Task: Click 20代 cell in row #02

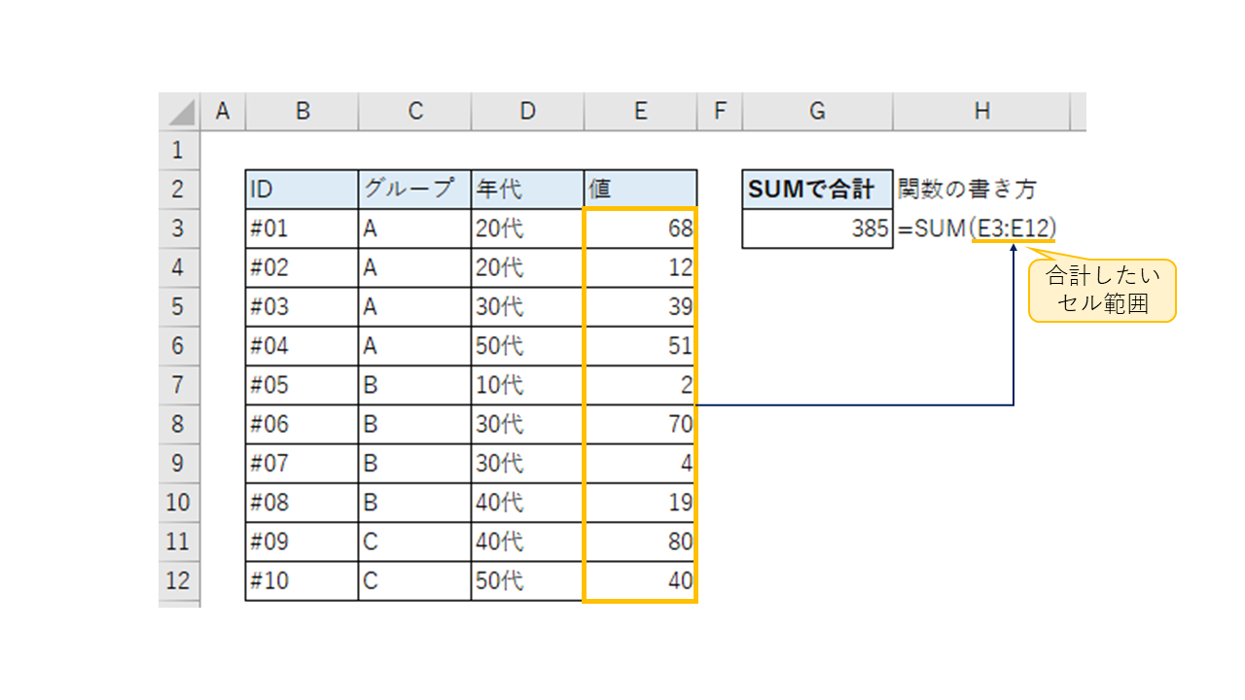Action: coord(527,267)
